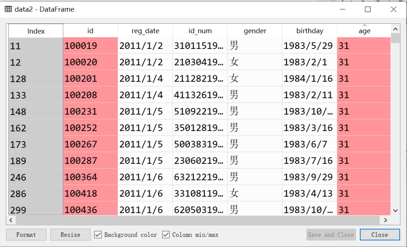407x247 pixels.
Task: Click the vertical scrollbar down arrow
Action: tap(395, 211)
